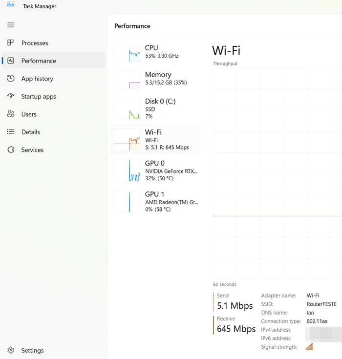Click the Wi-Fi signal strength bars

(x=309, y=347)
